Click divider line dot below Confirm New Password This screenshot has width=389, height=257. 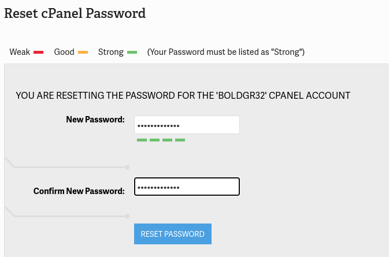127,216
